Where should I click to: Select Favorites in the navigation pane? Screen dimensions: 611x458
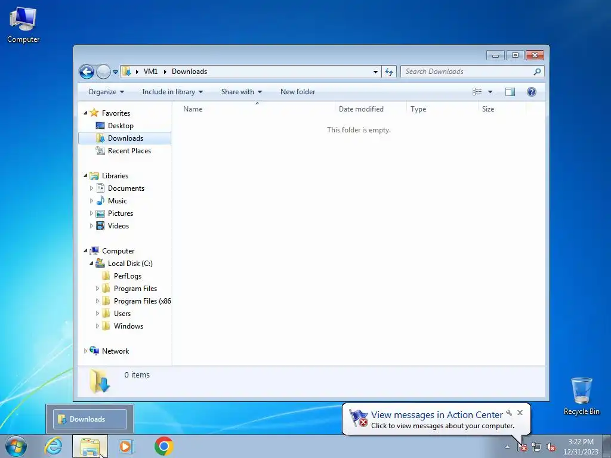116,113
